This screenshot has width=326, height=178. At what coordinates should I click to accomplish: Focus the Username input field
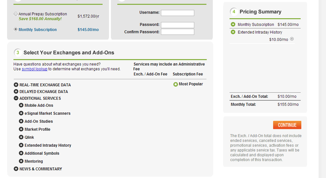pos(177,13)
